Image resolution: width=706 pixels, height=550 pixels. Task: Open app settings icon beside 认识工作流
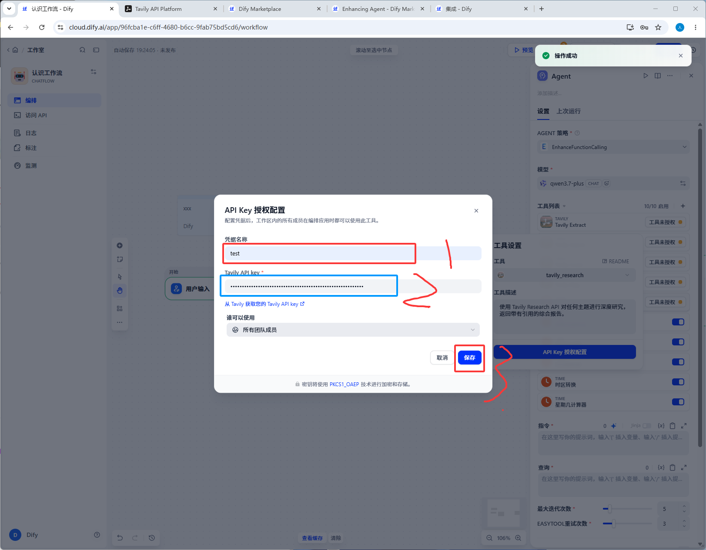94,72
